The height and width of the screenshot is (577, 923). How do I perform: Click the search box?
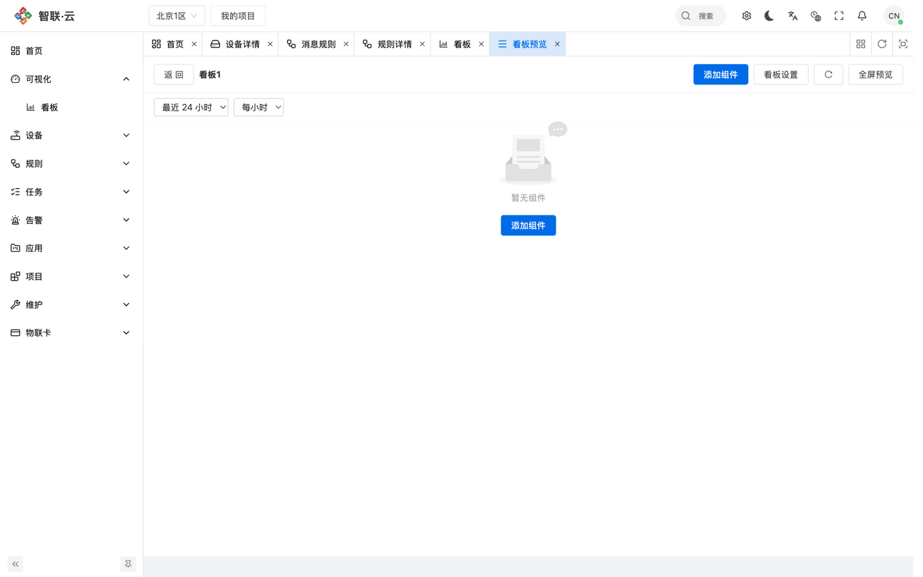coord(700,16)
